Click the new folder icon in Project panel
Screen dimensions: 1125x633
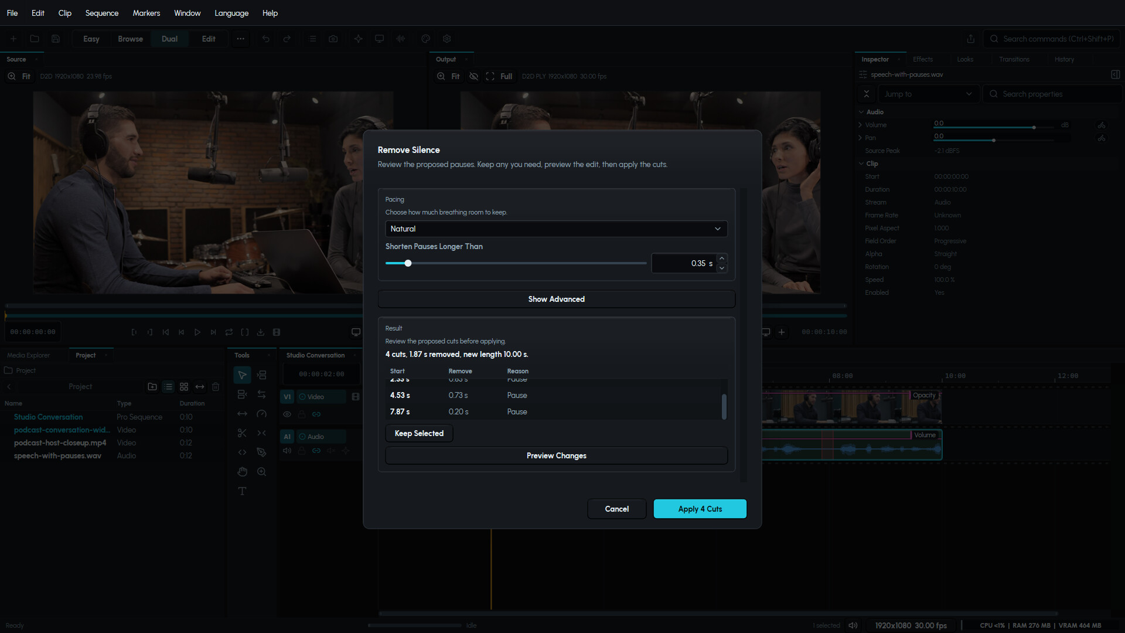pos(152,387)
